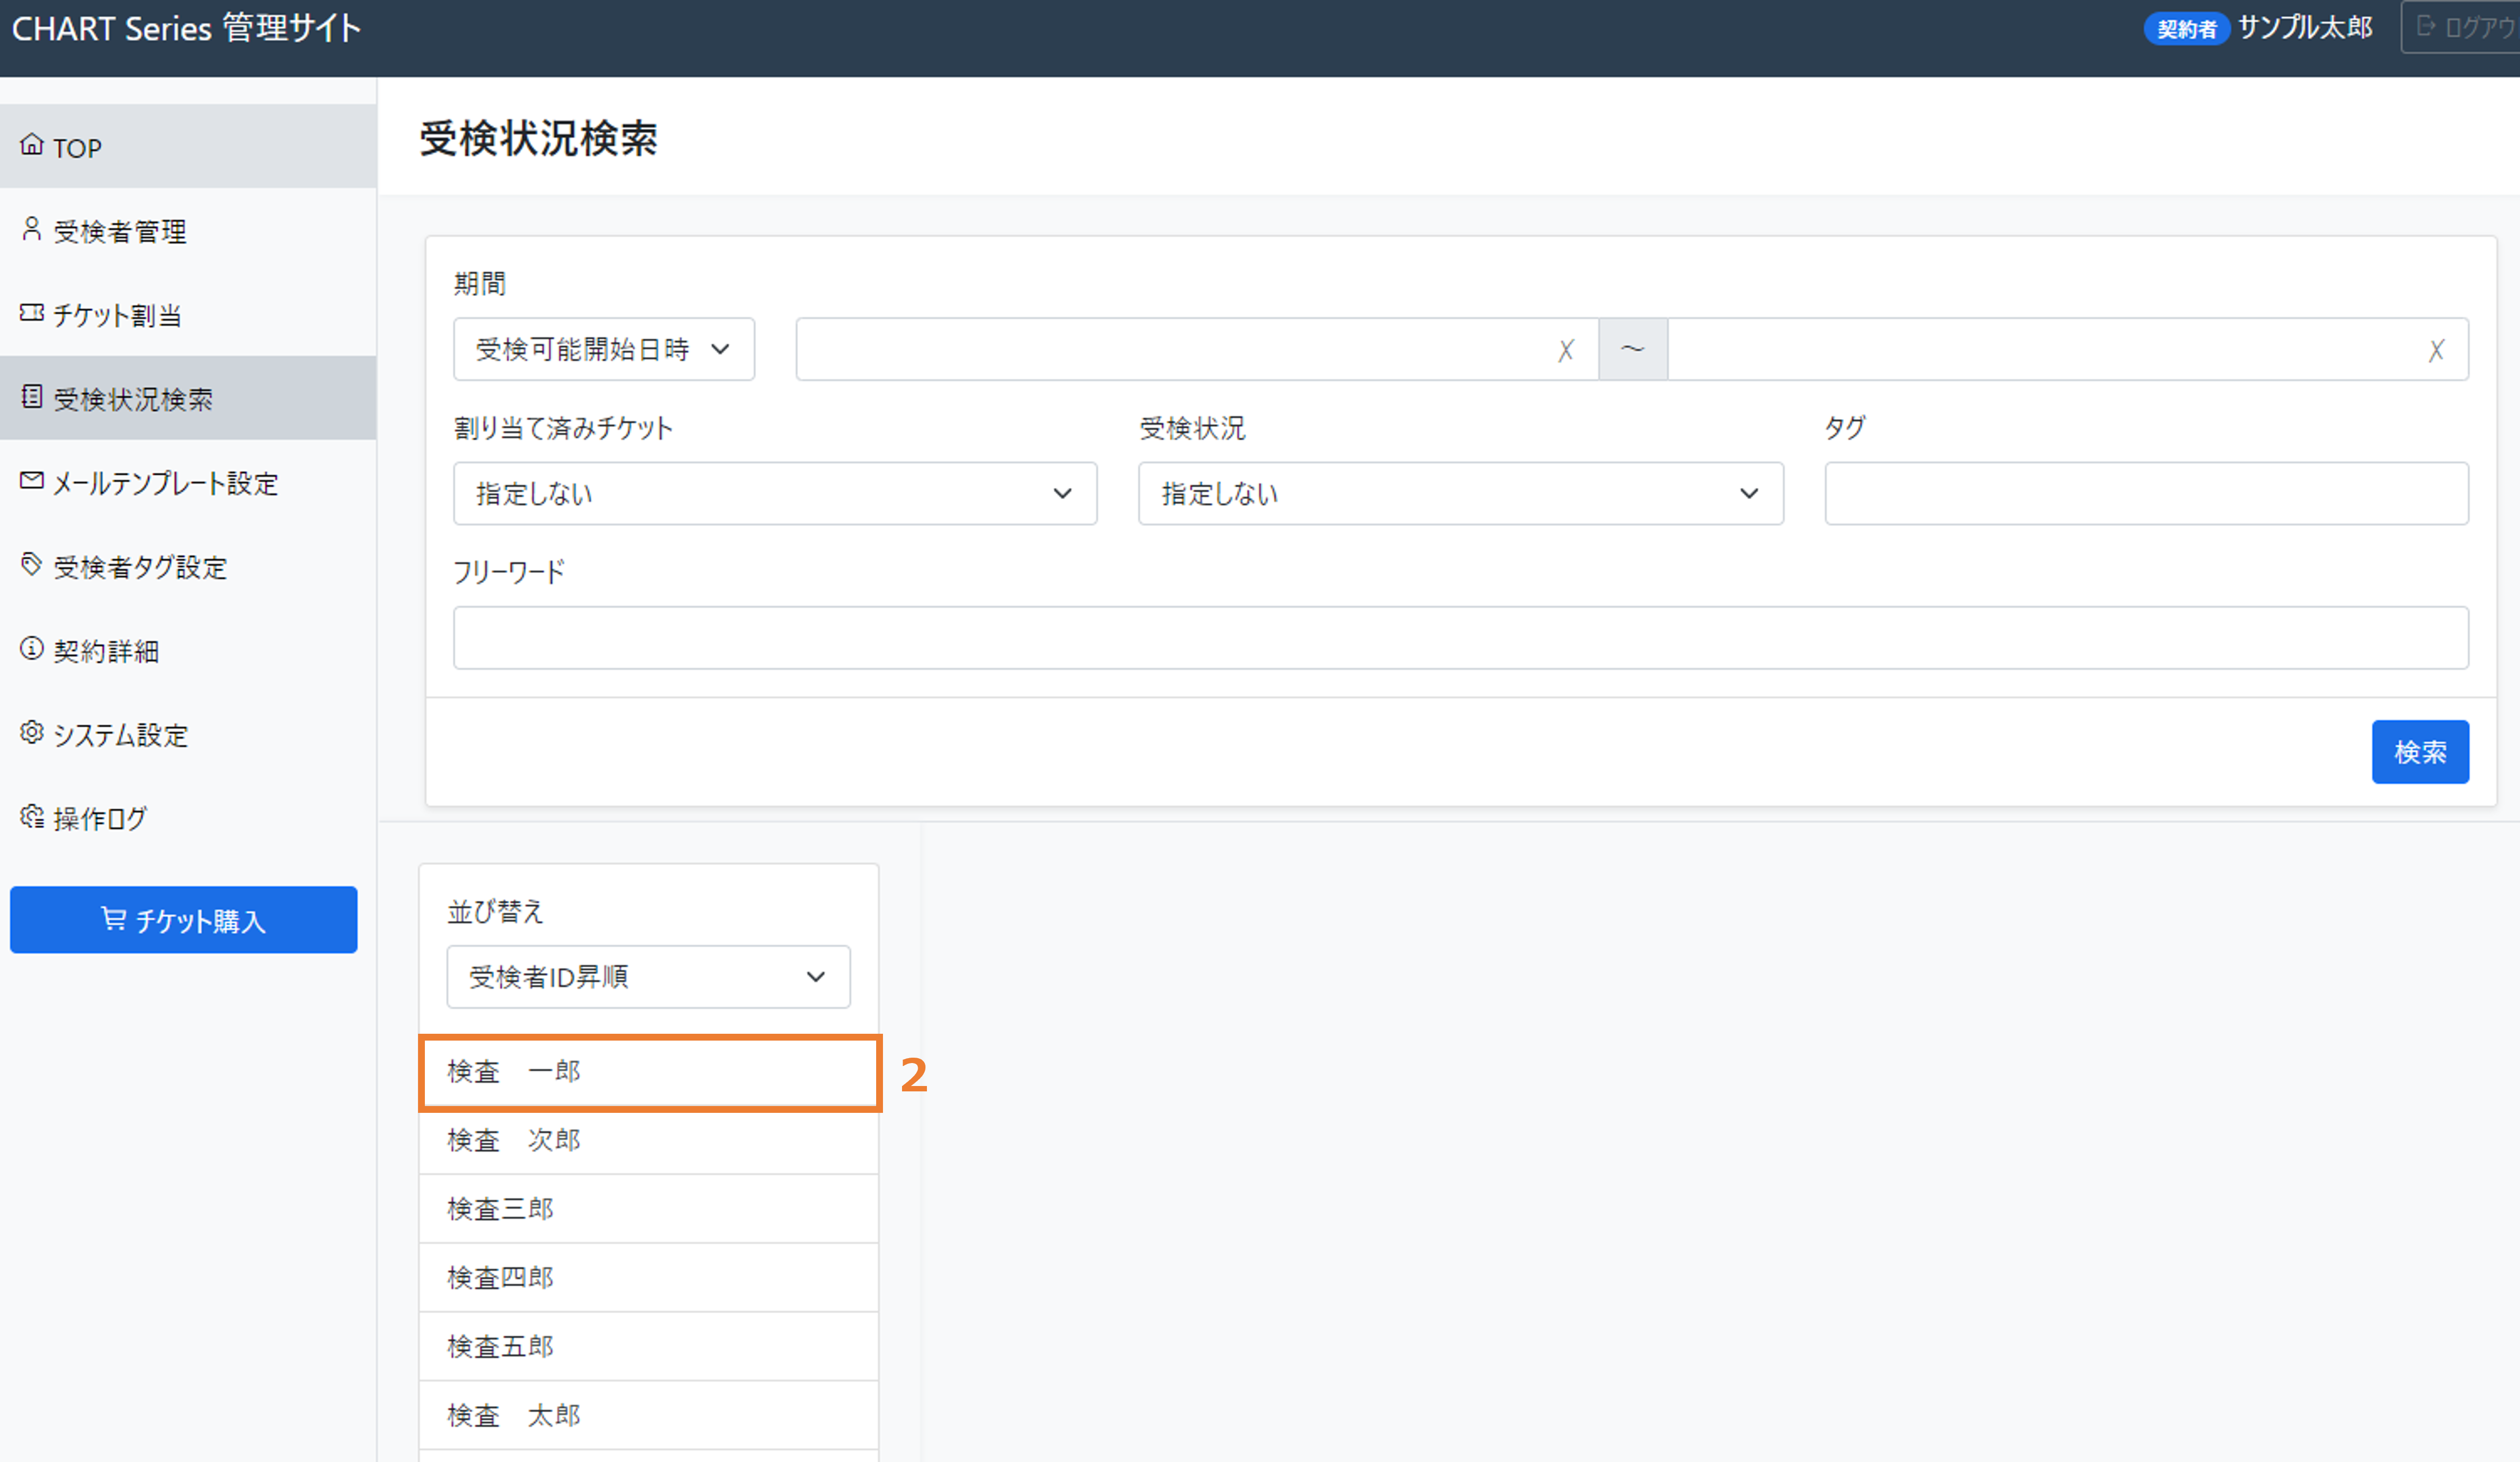Screen dimensions: 2520x1462
Task: Click the home icon beside TOP
Action: [x=32, y=145]
